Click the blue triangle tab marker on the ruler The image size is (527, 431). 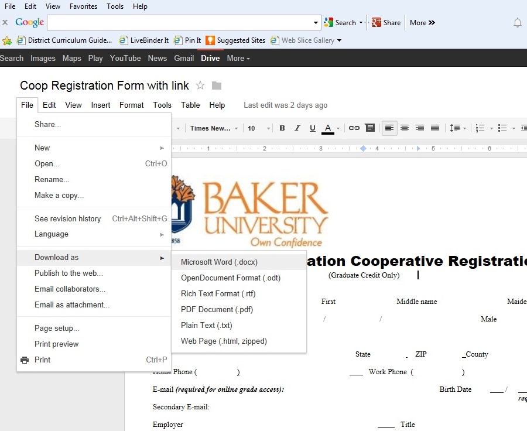click(418, 149)
